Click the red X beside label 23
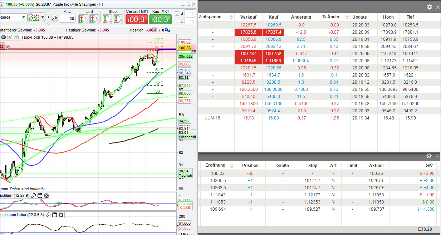441x235 pixels. point(7,47)
